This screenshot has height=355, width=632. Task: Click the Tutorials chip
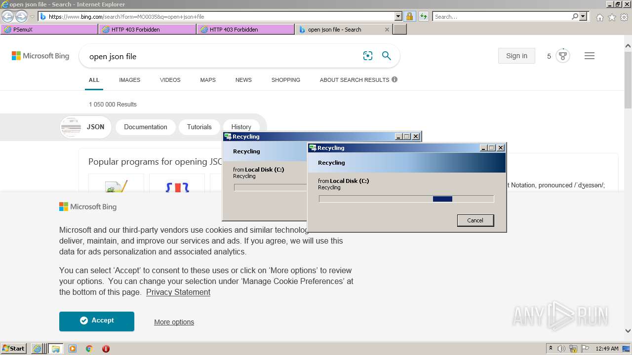[x=199, y=127]
